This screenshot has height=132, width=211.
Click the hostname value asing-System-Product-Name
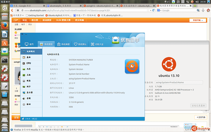82,79
